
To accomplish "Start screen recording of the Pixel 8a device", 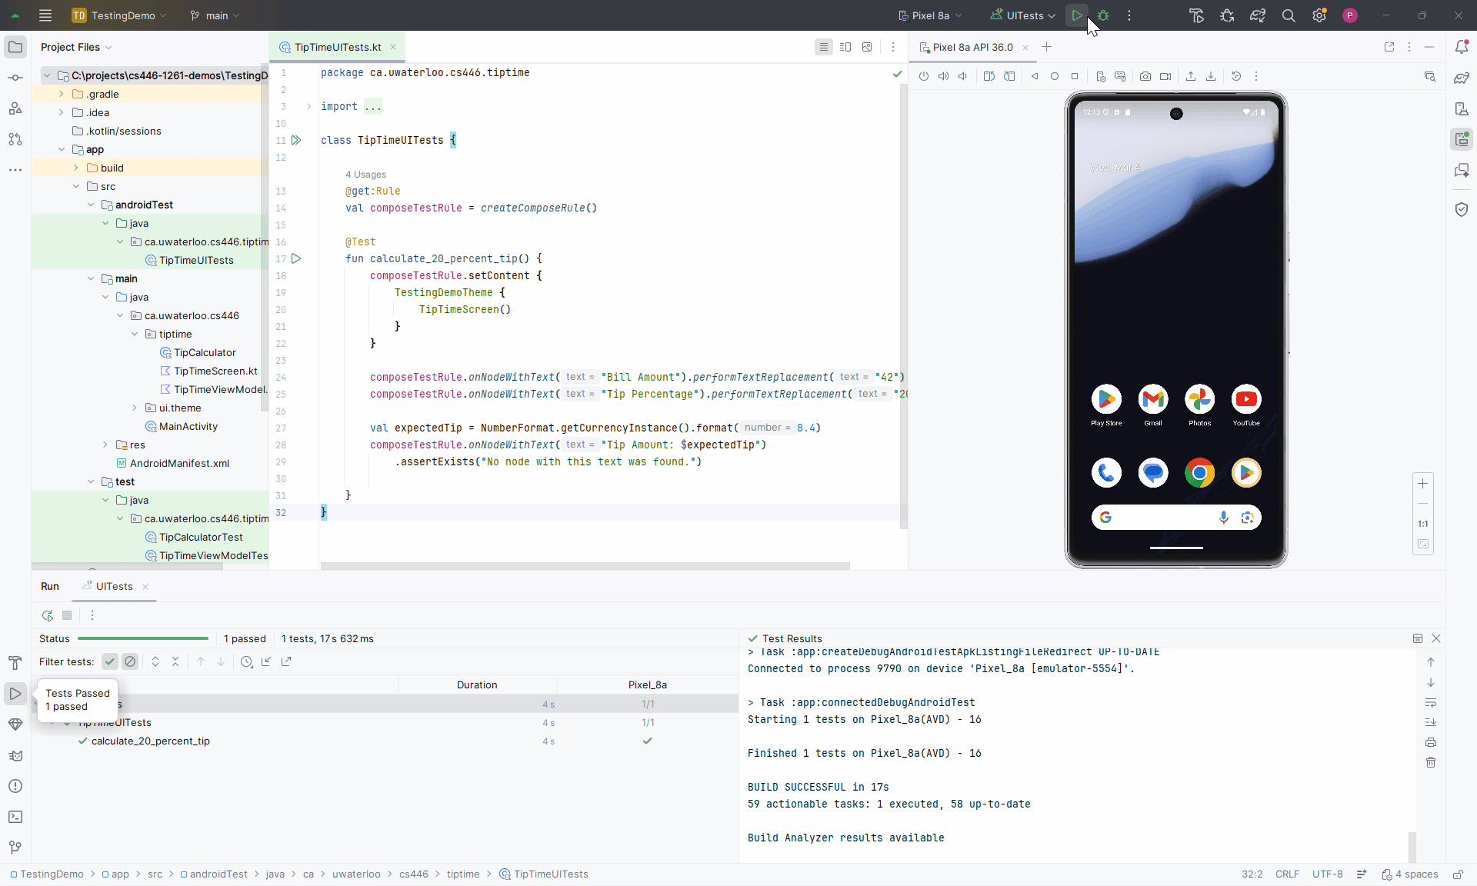I will [x=1165, y=76].
